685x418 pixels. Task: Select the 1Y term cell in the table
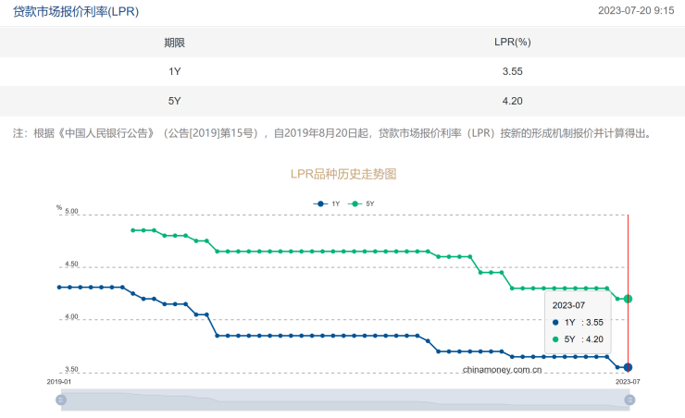(x=174, y=71)
